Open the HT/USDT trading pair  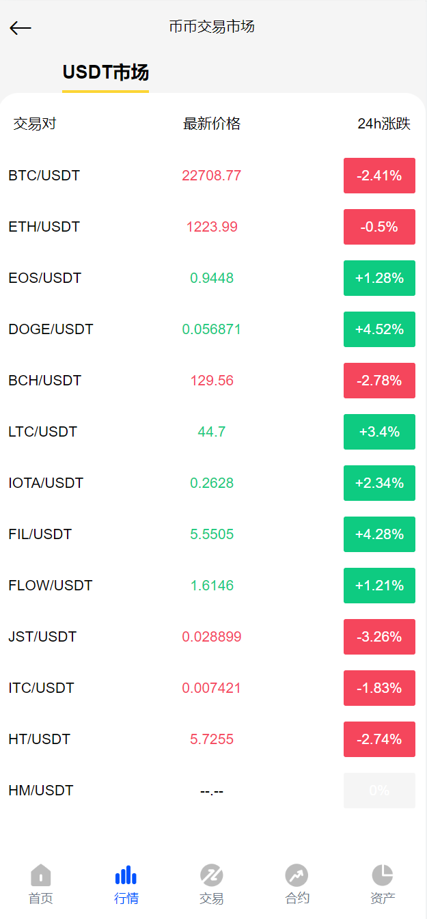click(x=40, y=739)
